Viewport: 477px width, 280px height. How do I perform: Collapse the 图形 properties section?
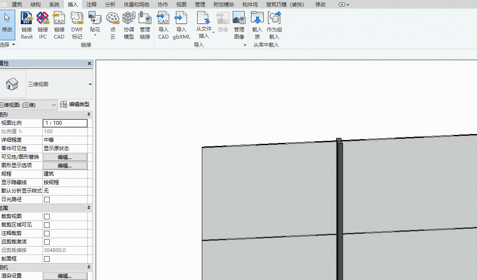89,115
